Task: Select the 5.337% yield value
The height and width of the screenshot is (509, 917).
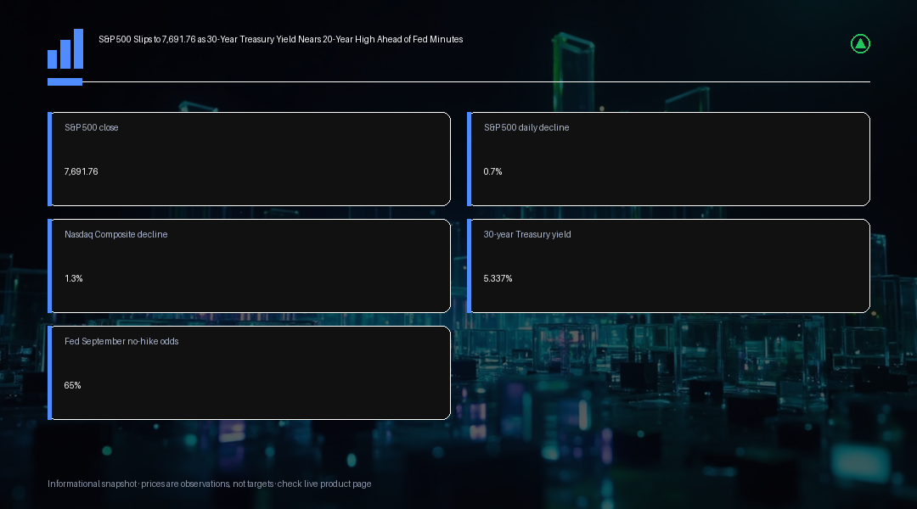Action: (498, 278)
